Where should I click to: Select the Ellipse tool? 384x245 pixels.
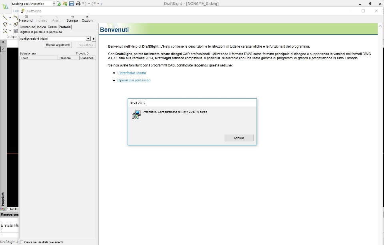click(16, 24)
